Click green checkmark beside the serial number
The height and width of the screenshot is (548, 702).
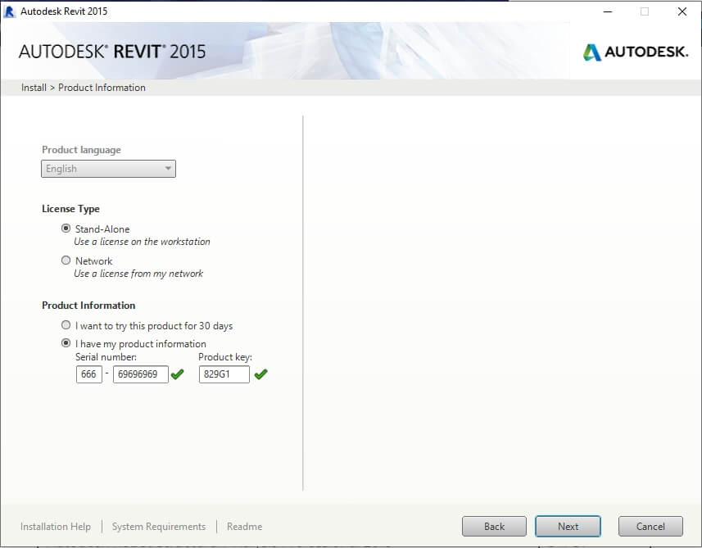[178, 374]
